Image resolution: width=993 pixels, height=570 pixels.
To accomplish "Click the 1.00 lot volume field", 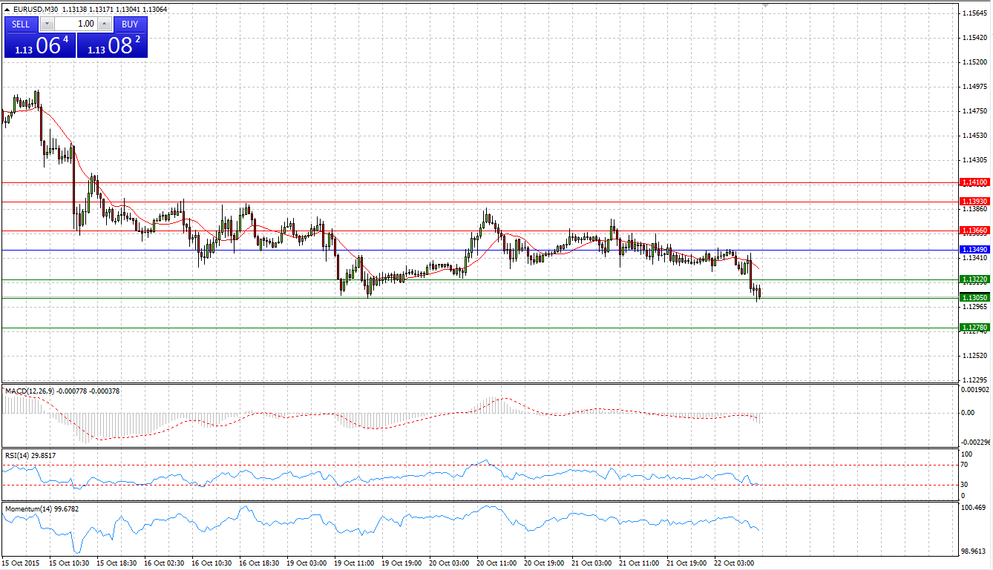I will (x=75, y=24).
